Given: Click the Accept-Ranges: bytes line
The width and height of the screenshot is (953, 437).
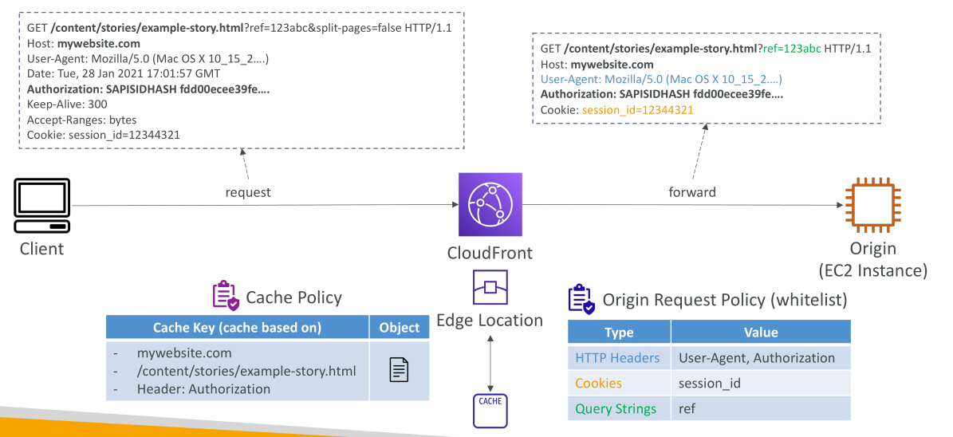Looking at the screenshot, I should click(x=81, y=120).
